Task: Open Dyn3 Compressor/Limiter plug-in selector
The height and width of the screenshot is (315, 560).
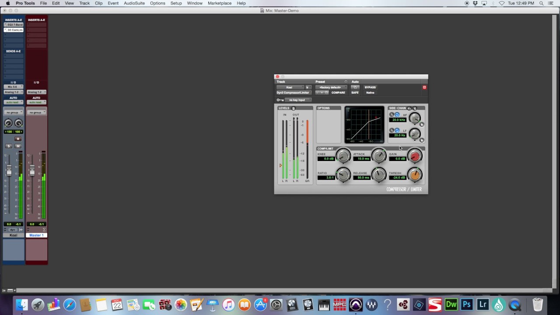Action: (294, 93)
